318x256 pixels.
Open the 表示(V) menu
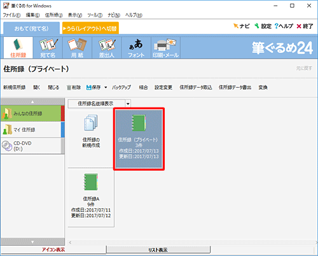point(75,15)
